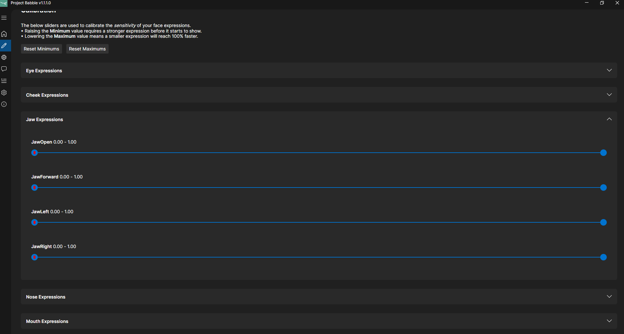The width and height of the screenshot is (624, 334).
Task: Open the chip-shaped firmware icon in sidebar
Action: (4, 57)
